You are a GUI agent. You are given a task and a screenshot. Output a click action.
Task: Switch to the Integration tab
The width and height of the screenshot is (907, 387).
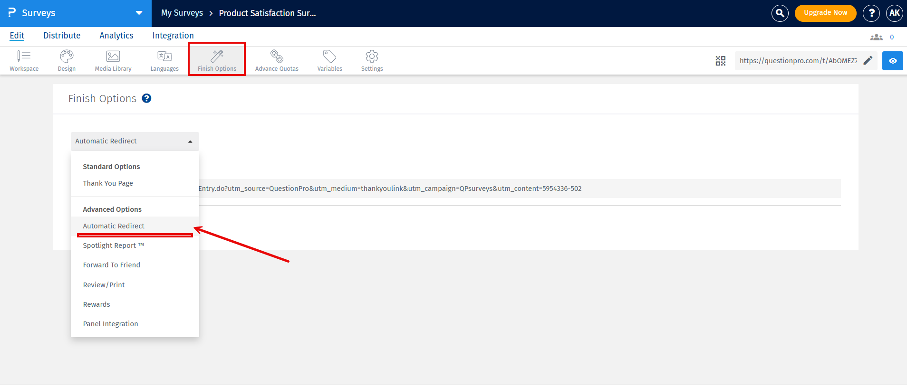pyautogui.click(x=173, y=36)
